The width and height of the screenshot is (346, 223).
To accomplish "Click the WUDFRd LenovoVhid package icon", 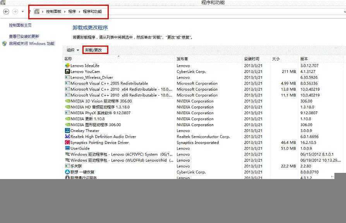I will (x=67, y=160).
